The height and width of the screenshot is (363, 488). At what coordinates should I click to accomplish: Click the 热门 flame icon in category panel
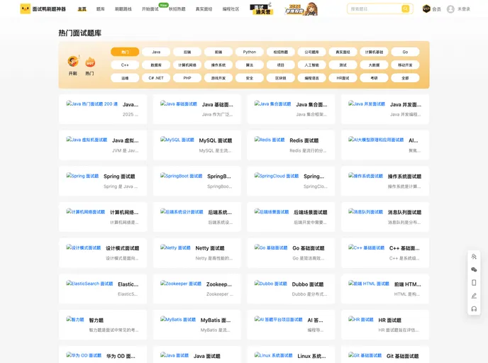90,62
